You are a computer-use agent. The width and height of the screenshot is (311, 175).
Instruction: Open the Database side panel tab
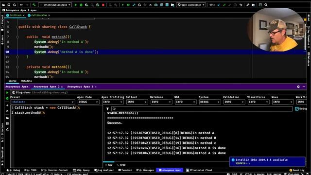pos(309,59)
